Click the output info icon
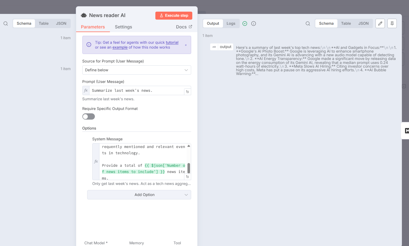The height and width of the screenshot is (246, 409). (x=254, y=24)
